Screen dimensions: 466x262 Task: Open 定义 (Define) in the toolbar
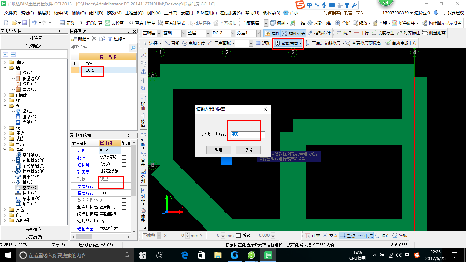67,23
